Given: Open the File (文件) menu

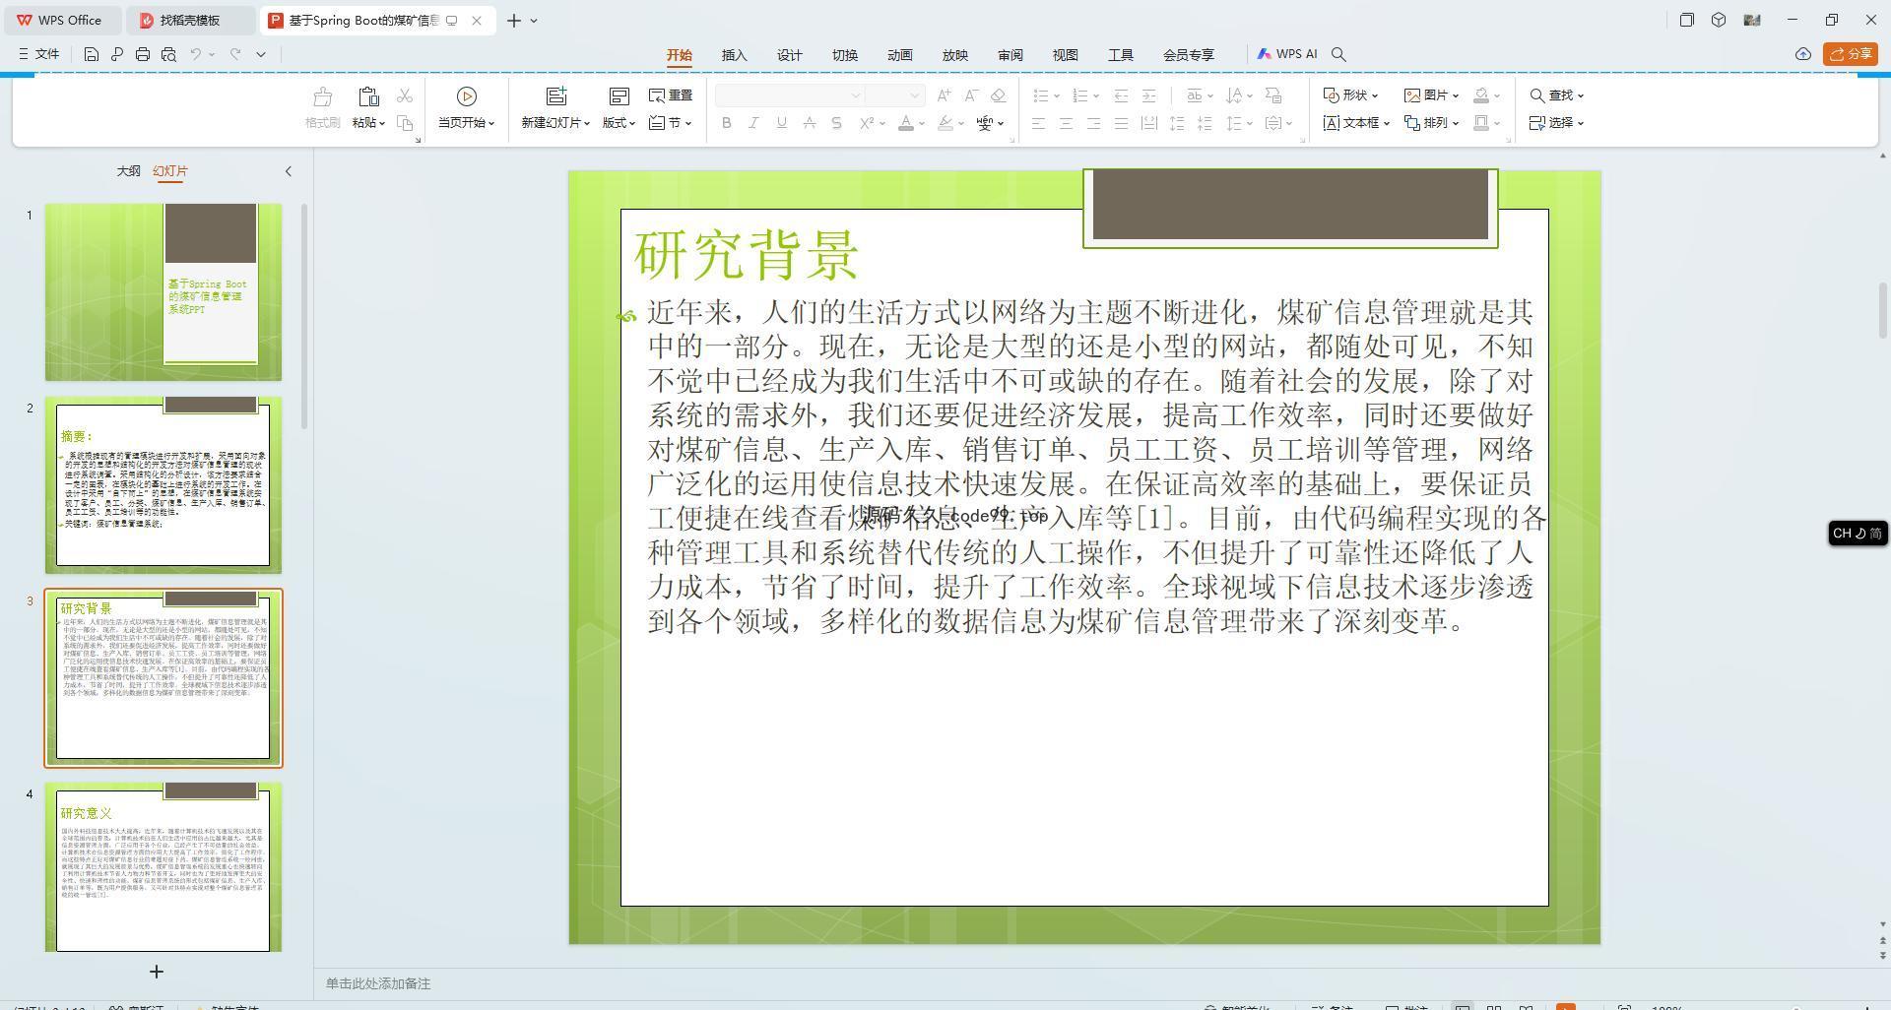Looking at the screenshot, I should [39, 54].
